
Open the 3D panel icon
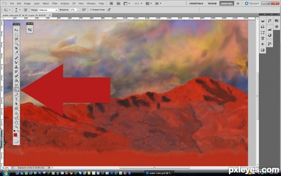point(263,27)
